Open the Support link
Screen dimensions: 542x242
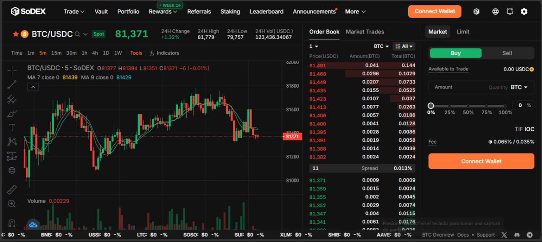[x=485, y=235]
